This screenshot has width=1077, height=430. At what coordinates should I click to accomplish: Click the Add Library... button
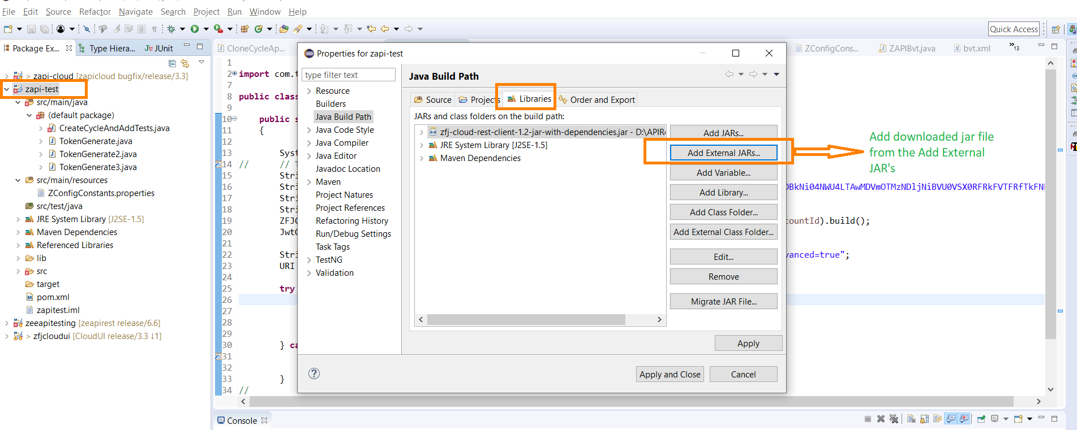click(723, 192)
